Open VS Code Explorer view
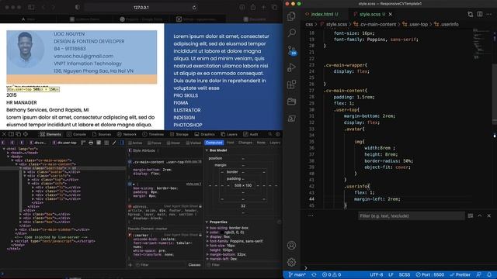 pos(292,16)
